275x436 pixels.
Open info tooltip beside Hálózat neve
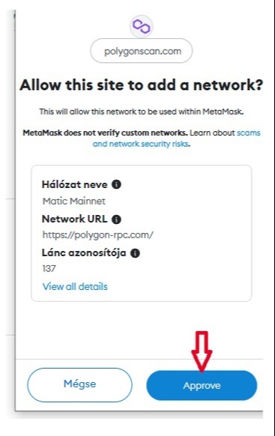tap(116, 184)
